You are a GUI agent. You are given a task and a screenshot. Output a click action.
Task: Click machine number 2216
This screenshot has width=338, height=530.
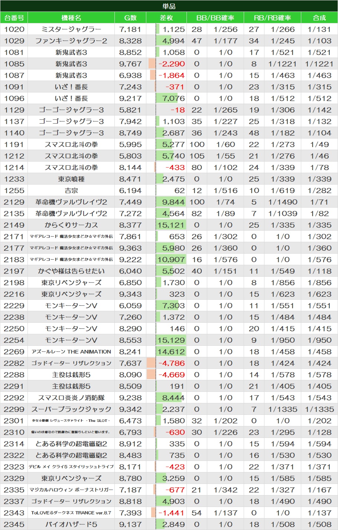point(14,294)
